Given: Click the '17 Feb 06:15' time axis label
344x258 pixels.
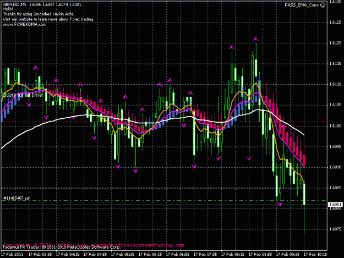Looking at the screenshot, I should pos(150,255).
